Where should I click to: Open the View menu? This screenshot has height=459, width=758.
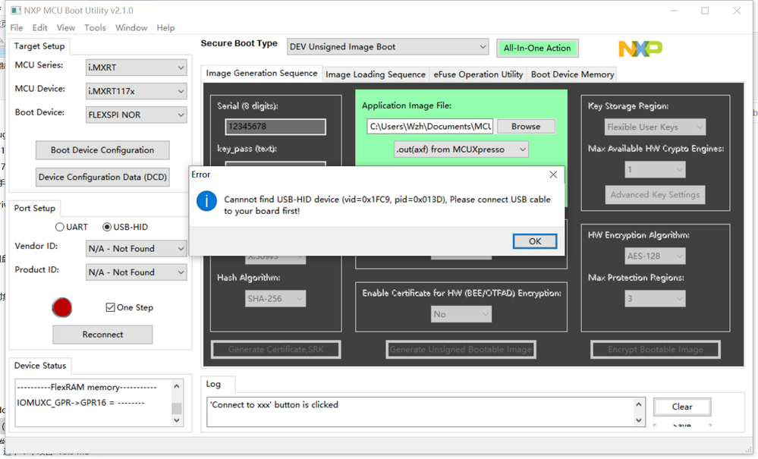coord(66,27)
